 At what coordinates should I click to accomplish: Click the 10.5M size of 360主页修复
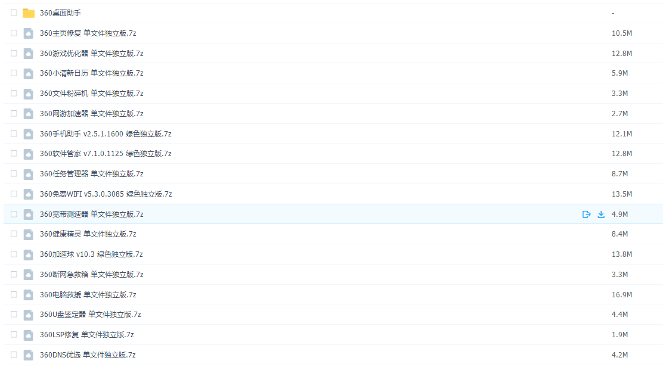[x=621, y=33]
